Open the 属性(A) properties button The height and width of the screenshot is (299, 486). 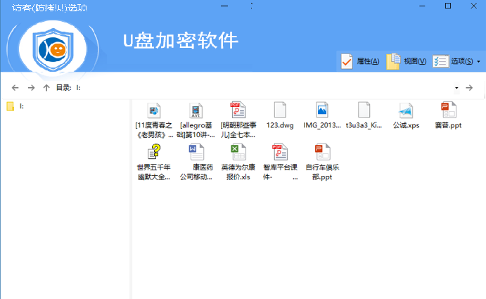(360, 62)
